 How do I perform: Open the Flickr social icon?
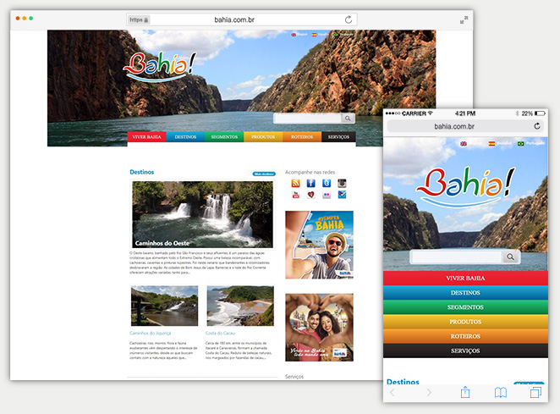[x=327, y=195]
